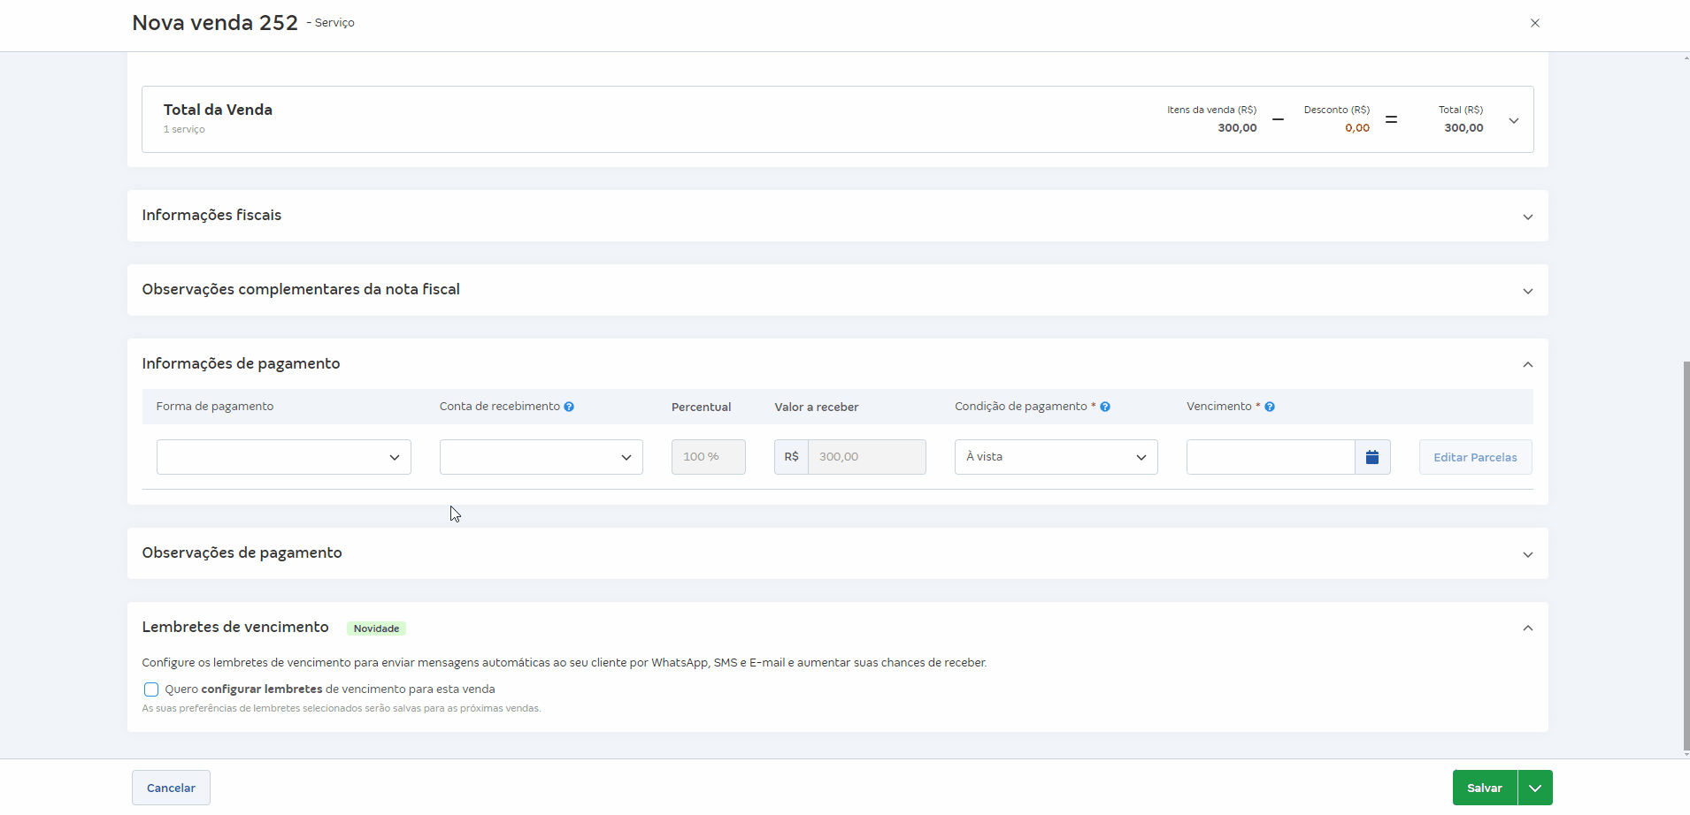Click the '1 serviço' text
The image size is (1690, 815).
pyautogui.click(x=184, y=129)
